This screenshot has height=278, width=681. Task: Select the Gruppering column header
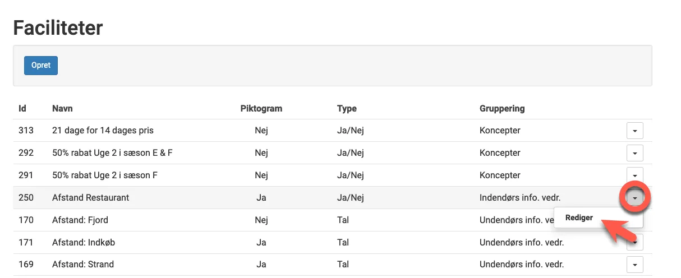click(502, 108)
